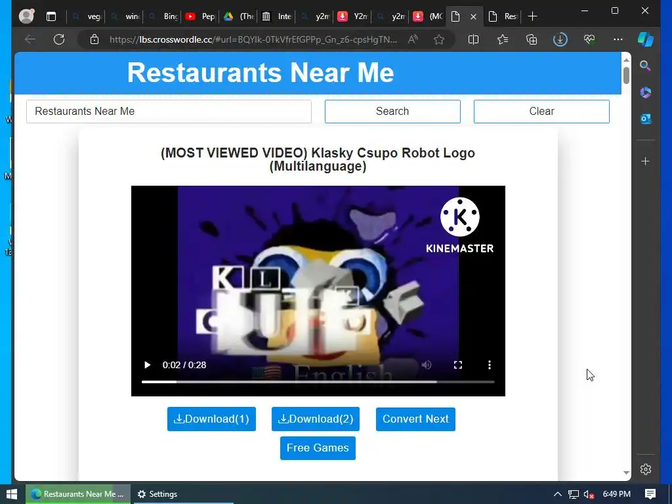This screenshot has height=504, width=672.
Task: Refresh the current page
Action: 59,39
